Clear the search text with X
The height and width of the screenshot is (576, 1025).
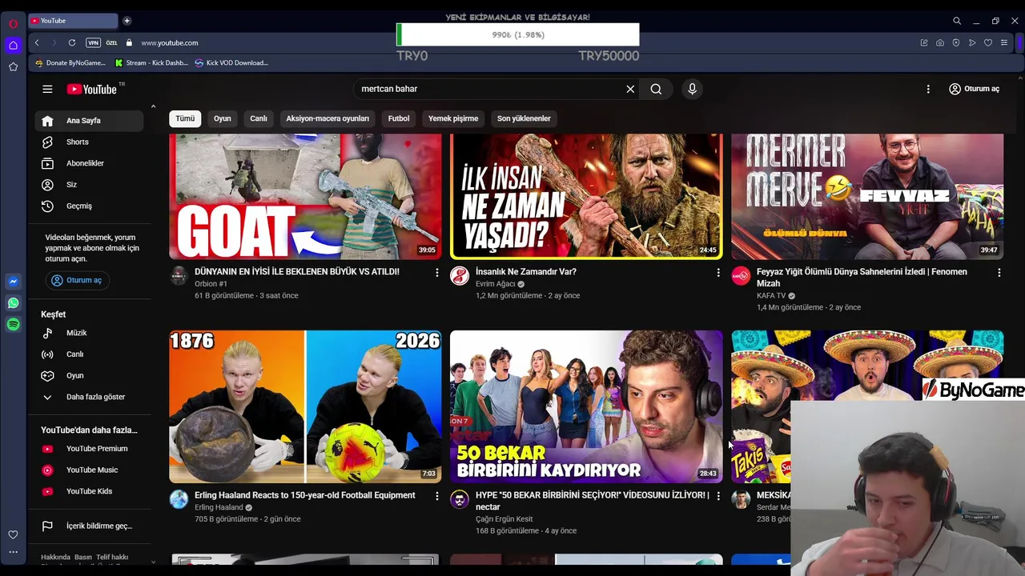[630, 89]
